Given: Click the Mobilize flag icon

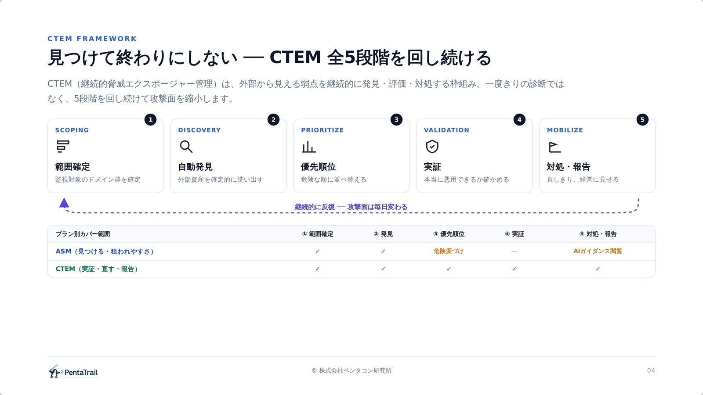Looking at the screenshot, I should click(555, 147).
